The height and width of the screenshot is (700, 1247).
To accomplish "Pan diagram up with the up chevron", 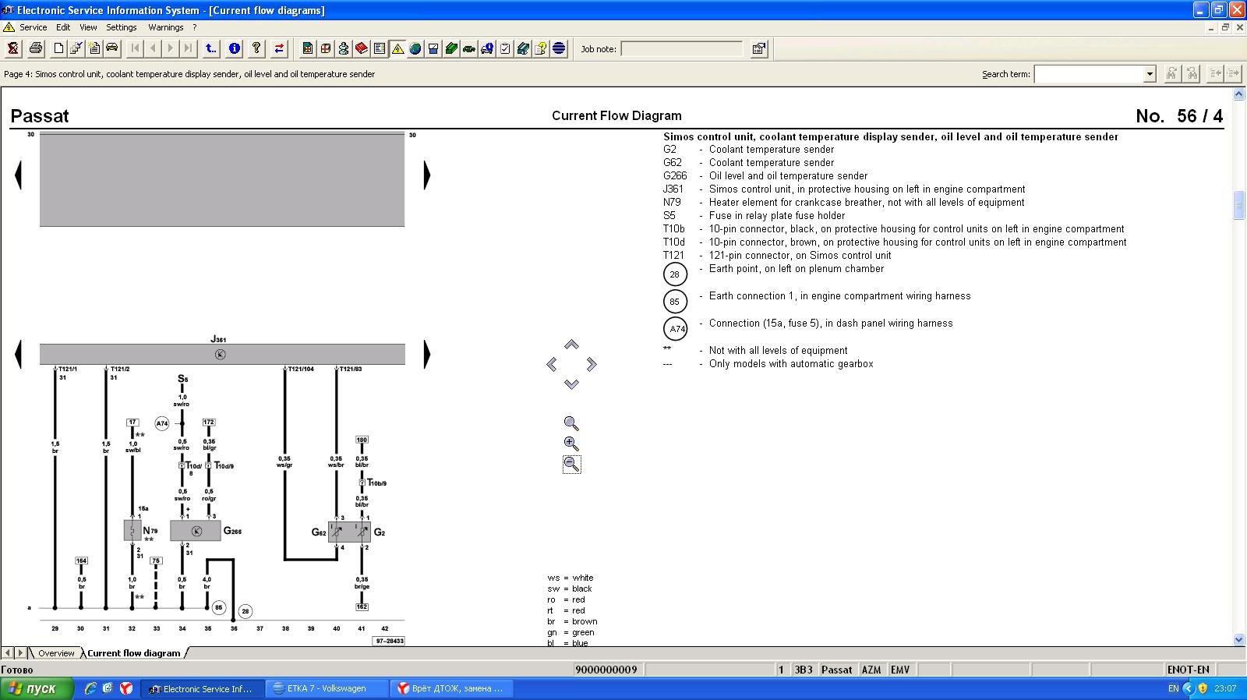I will (x=571, y=345).
